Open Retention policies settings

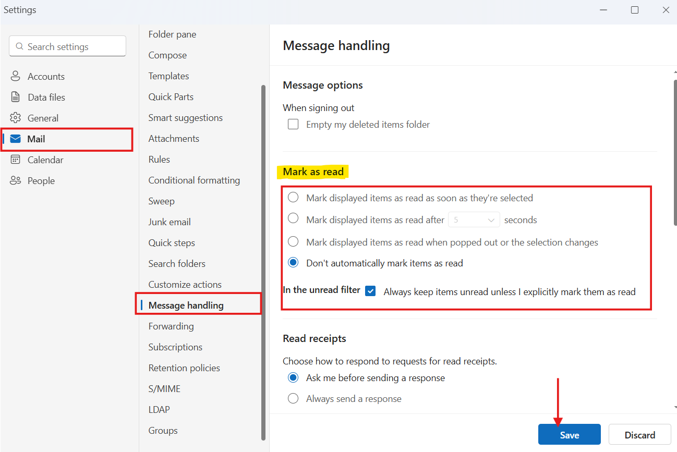tap(184, 368)
